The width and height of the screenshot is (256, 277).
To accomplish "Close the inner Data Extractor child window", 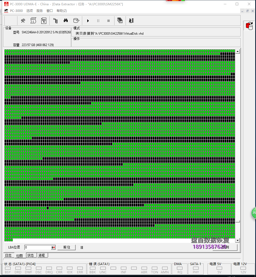I will 253,11.
